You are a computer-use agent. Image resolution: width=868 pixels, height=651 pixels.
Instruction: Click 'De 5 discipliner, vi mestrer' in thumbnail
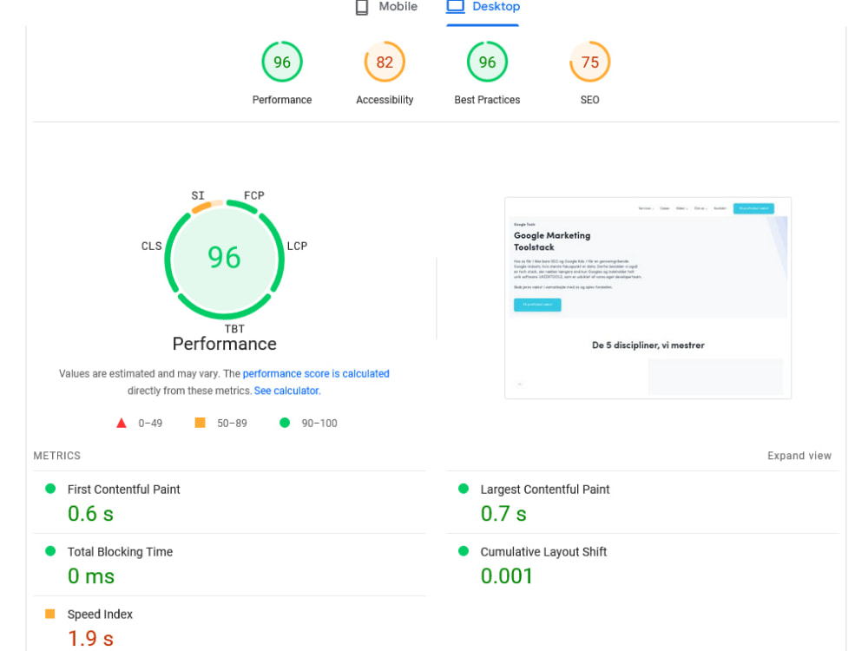[x=648, y=345]
